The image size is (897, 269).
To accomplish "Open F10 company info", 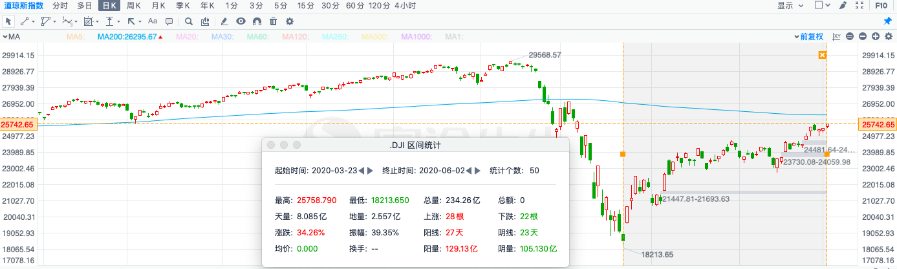I will tap(881, 5).
